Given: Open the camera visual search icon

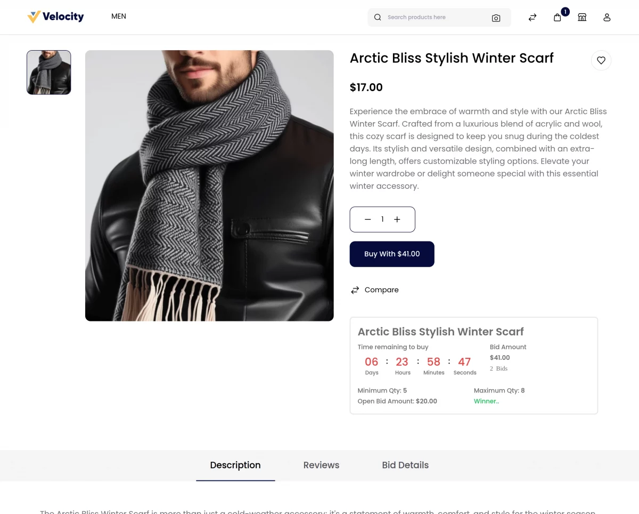Looking at the screenshot, I should 496,17.
